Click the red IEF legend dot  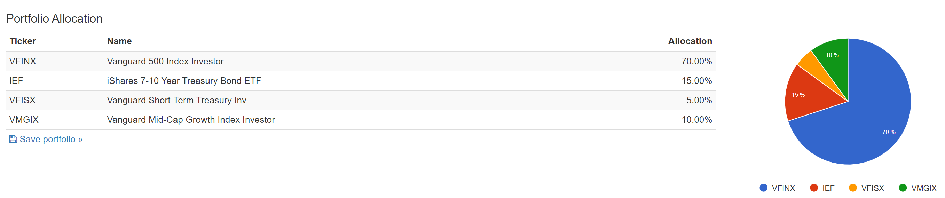814,188
